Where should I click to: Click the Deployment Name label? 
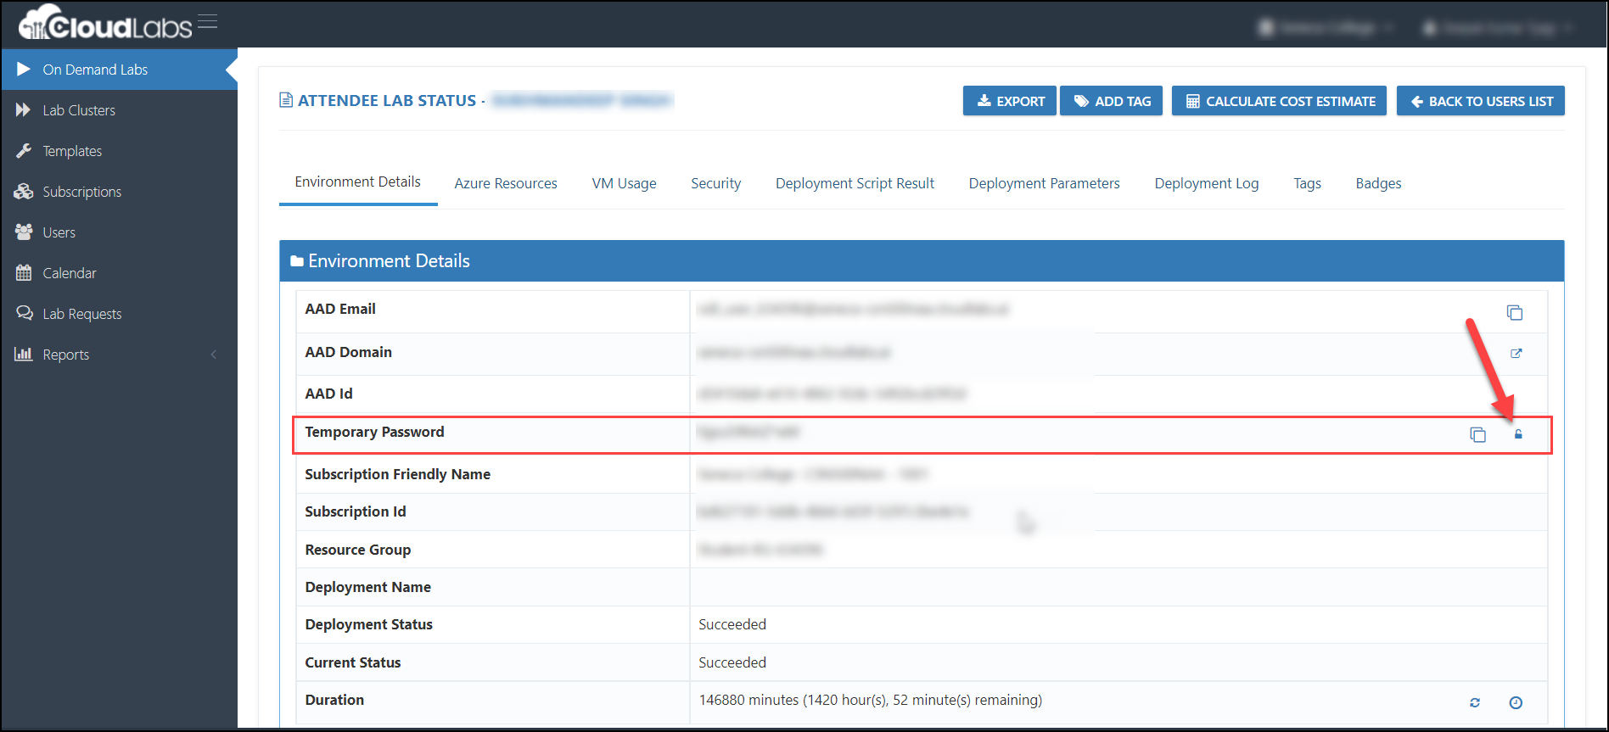(x=368, y=587)
